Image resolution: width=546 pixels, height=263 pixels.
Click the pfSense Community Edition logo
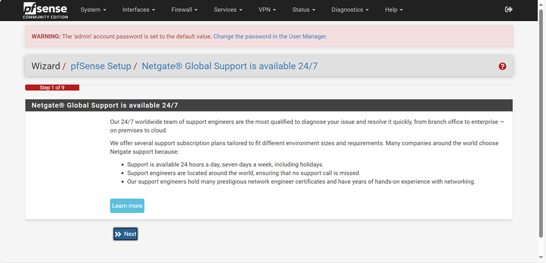(x=45, y=10)
